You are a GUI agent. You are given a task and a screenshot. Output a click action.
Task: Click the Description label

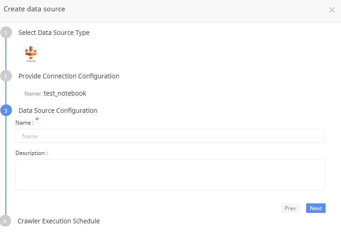coord(32,153)
